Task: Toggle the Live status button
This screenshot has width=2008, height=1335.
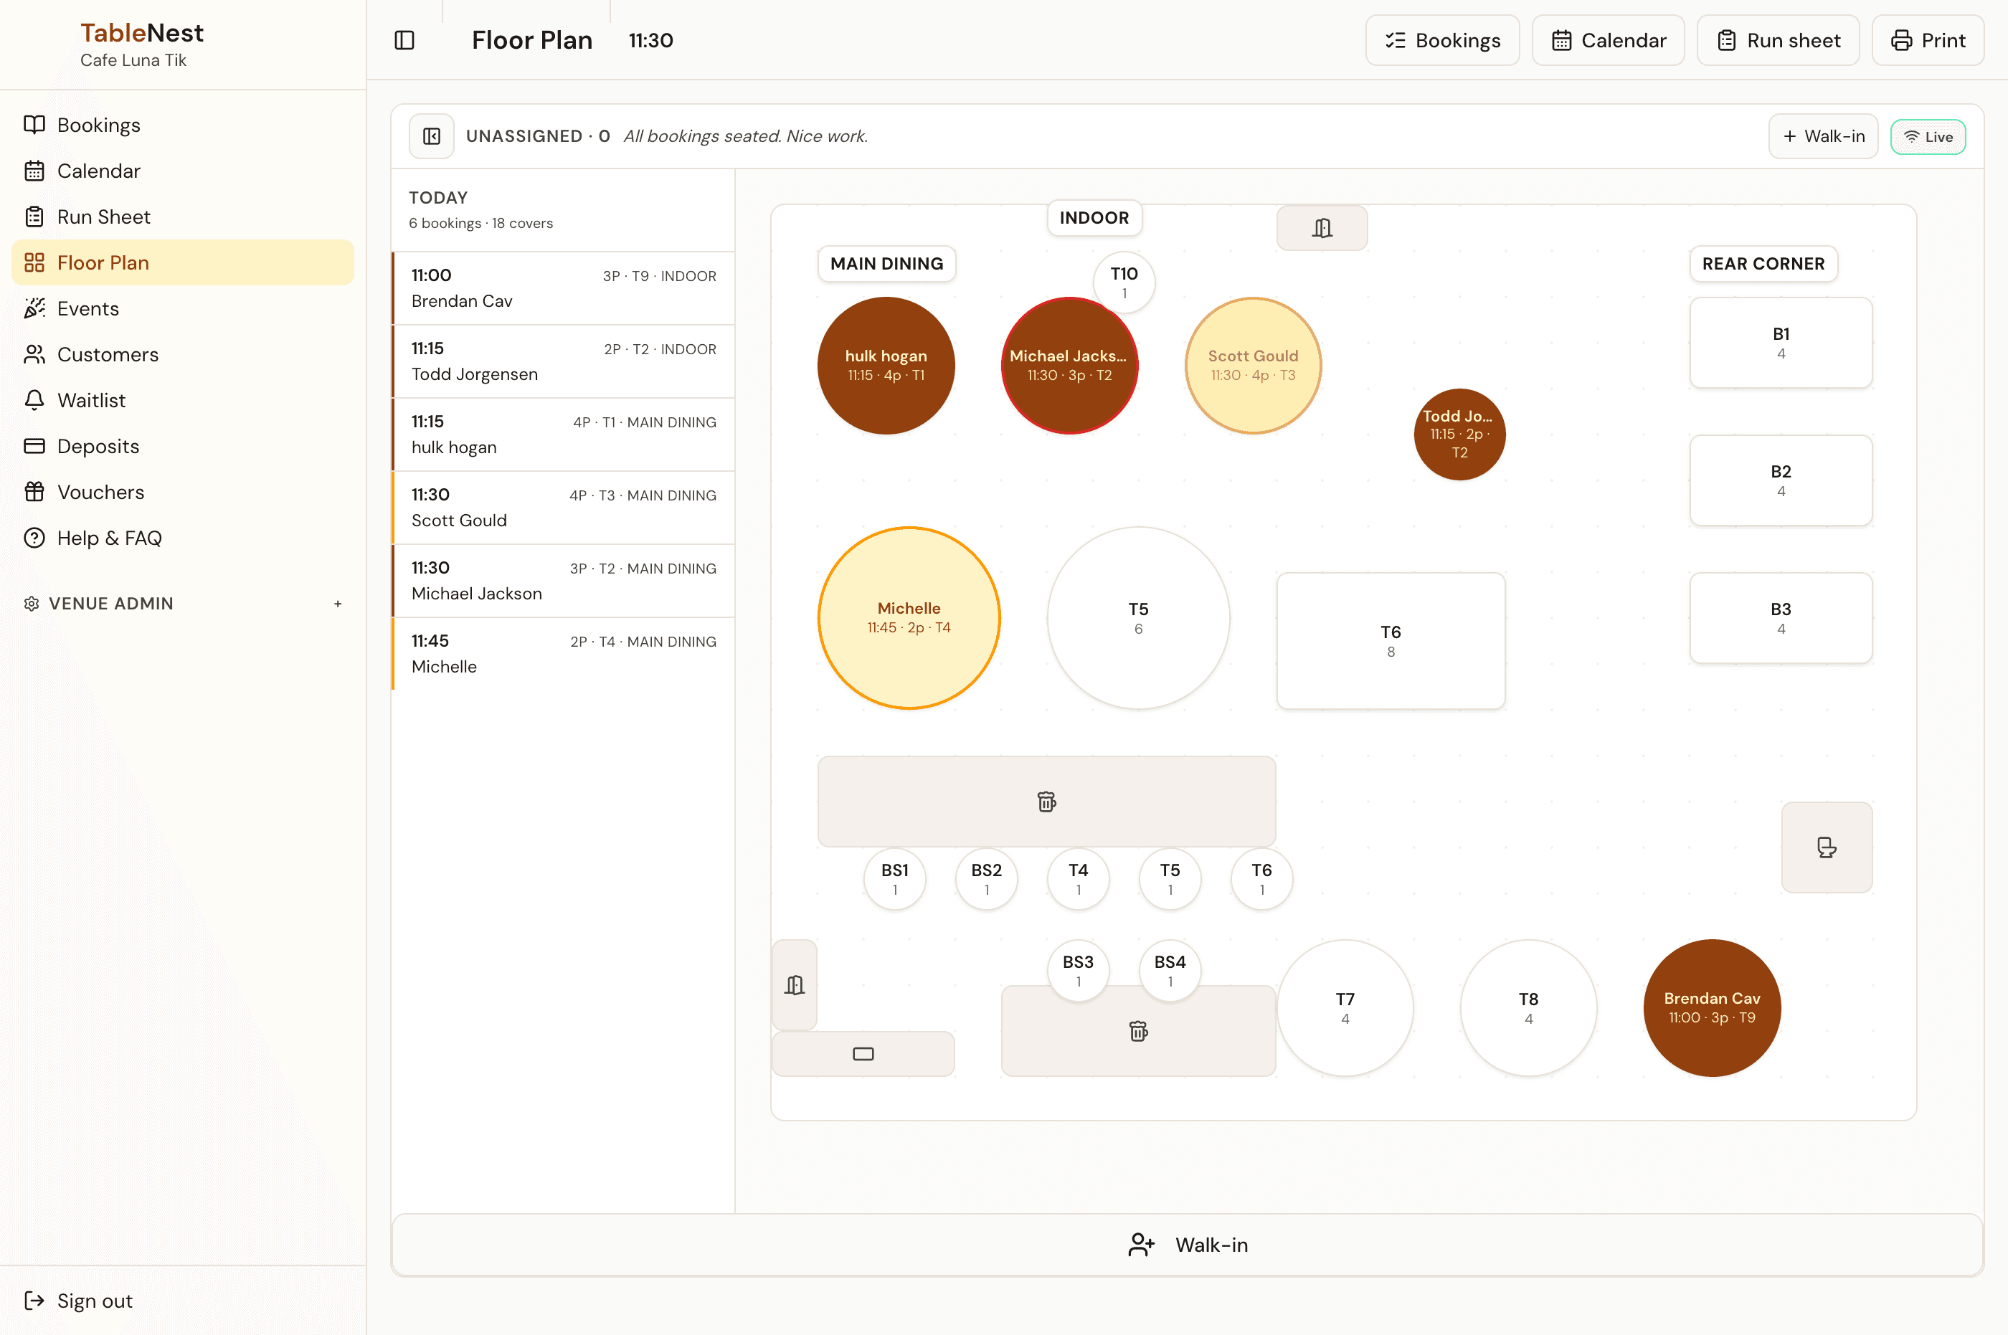Action: pyautogui.click(x=1928, y=137)
